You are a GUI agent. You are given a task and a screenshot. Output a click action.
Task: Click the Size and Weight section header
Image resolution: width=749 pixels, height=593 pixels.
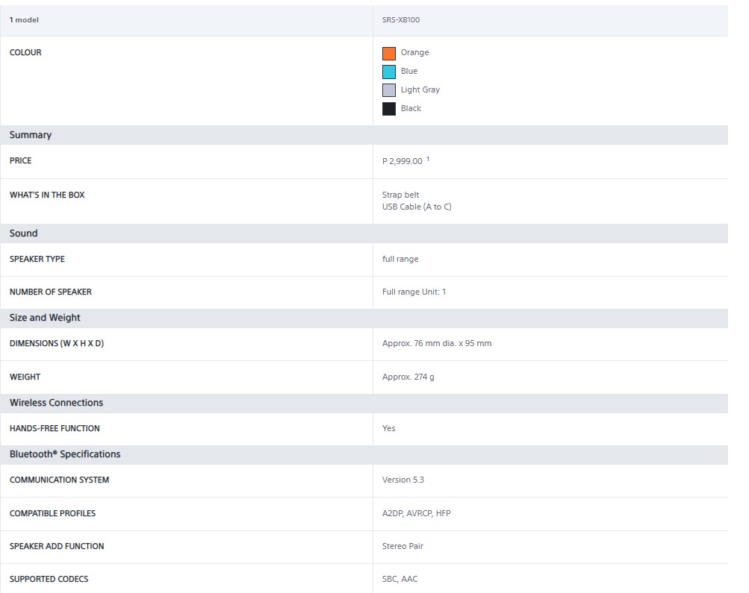[364, 318]
